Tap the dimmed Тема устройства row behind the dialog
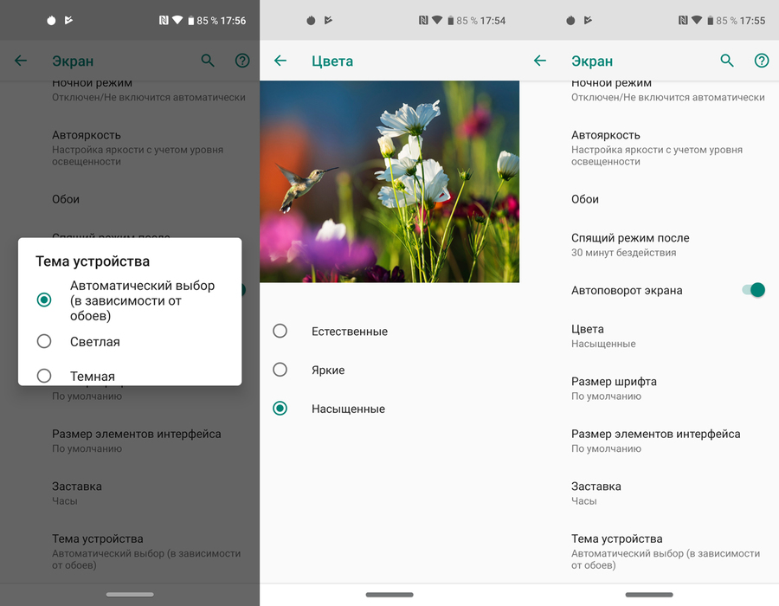This screenshot has height=606, width=779. (130, 551)
